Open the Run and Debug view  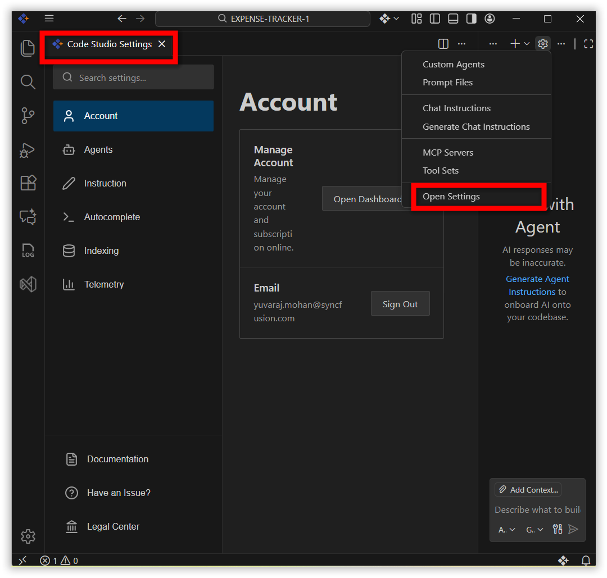coord(28,150)
